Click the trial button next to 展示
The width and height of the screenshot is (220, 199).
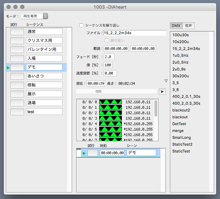coord(17,94)
